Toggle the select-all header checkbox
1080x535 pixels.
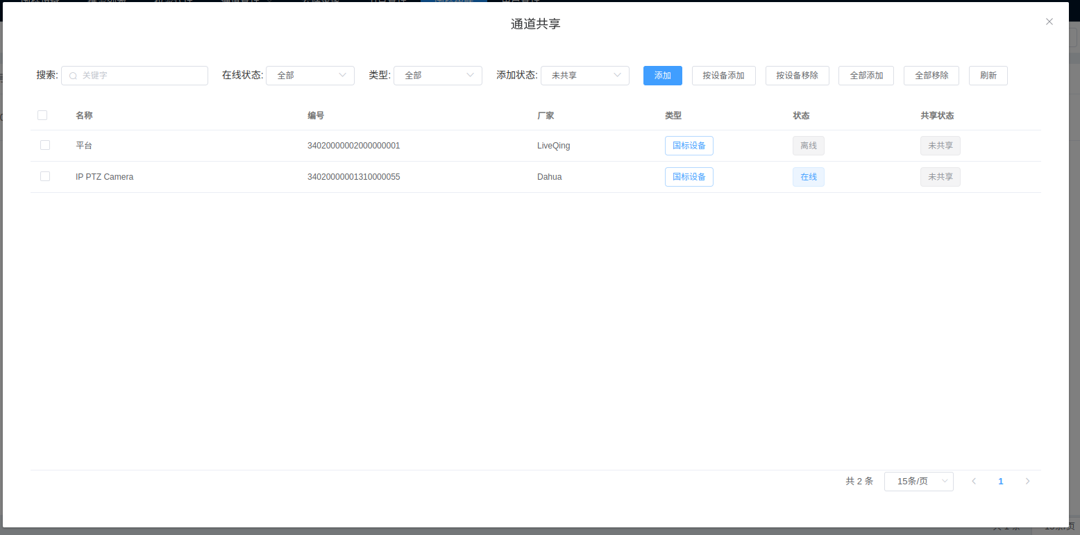click(x=42, y=115)
